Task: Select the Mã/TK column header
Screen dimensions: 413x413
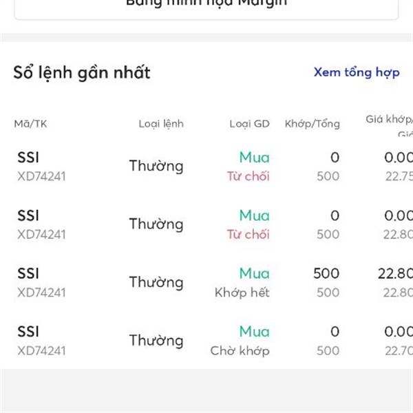Action: click(30, 124)
